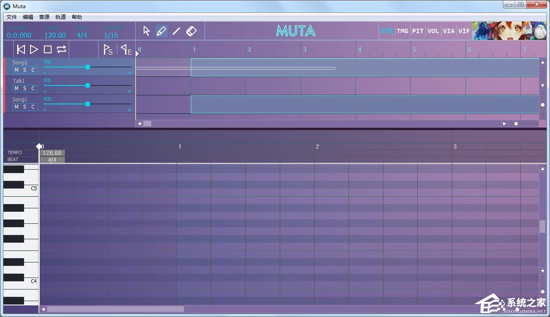The image size is (550, 317).
Task: Solo the Talk1 track
Action: (x=25, y=88)
